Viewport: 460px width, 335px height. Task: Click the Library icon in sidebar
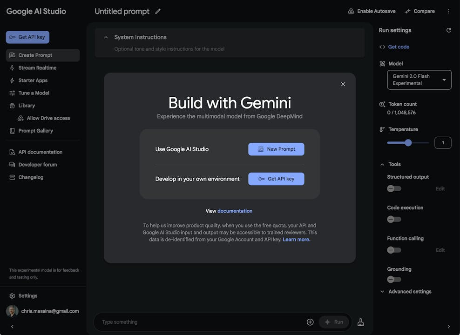12,106
